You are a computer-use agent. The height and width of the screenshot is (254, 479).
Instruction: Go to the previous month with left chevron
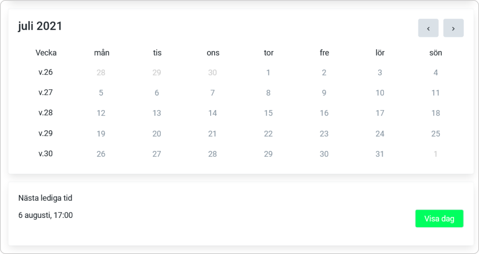pyautogui.click(x=428, y=28)
